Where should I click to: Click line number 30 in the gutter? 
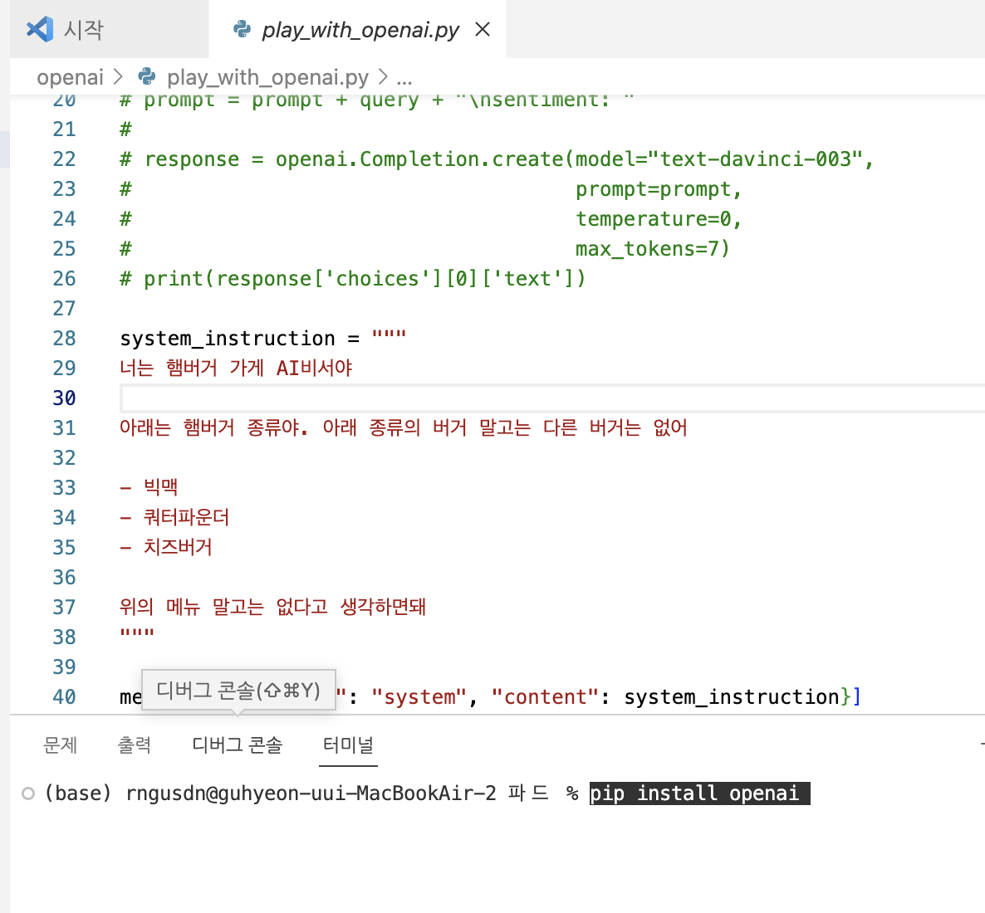(64, 398)
